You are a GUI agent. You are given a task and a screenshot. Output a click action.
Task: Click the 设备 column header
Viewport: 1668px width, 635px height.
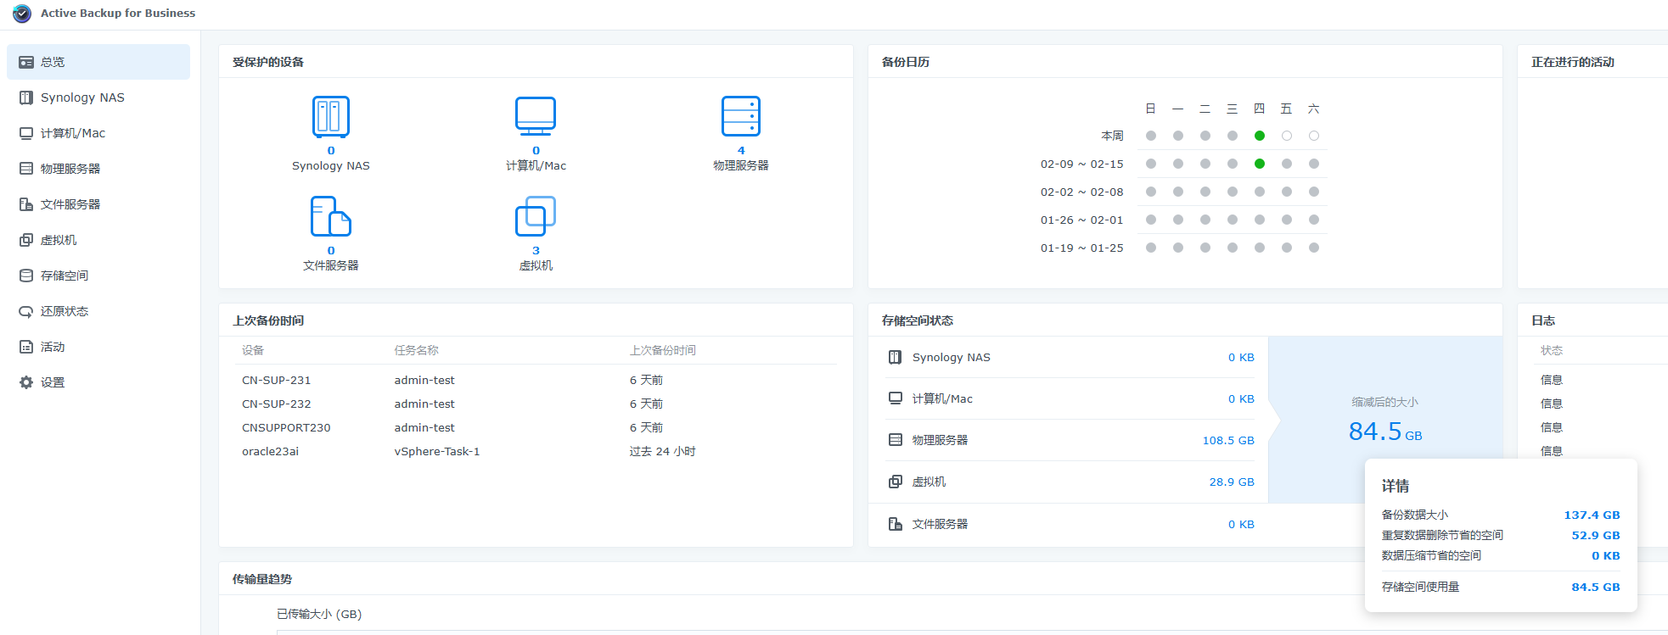coord(253,350)
